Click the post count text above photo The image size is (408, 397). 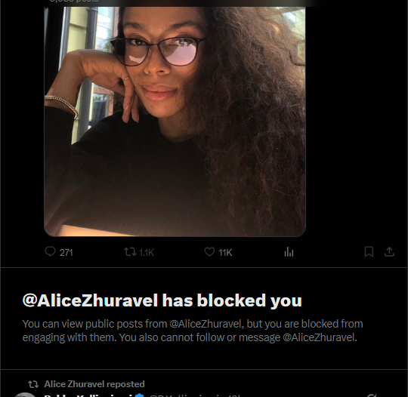[x=74, y=2]
